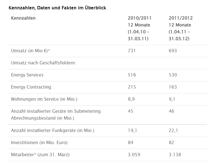Select the "Kennzahlen" column header

coord(23,18)
